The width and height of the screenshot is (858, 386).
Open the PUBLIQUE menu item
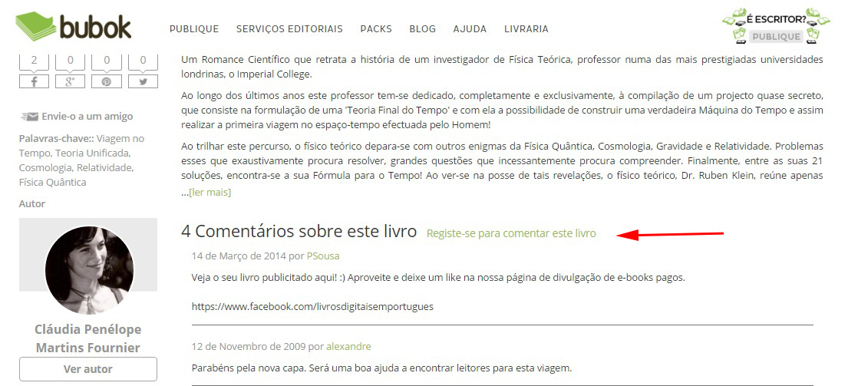pyautogui.click(x=193, y=29)
